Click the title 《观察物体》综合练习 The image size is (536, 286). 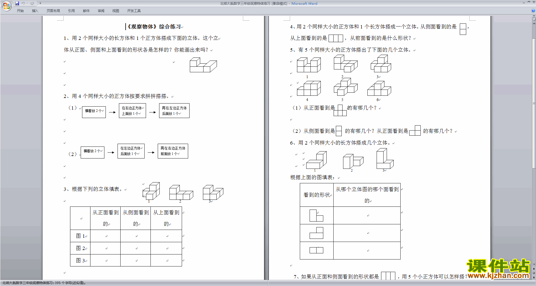click(x=154, y=27)
